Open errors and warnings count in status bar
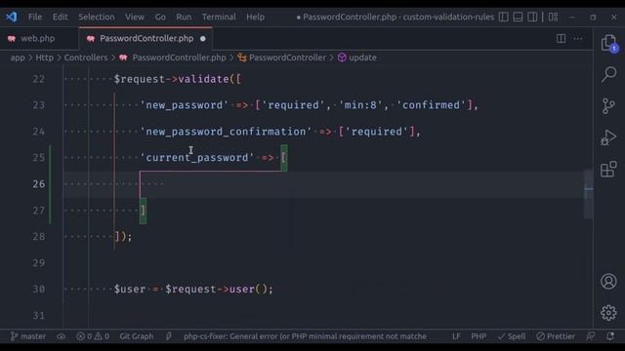Screen dimensions: 625x351 point(93,336)
